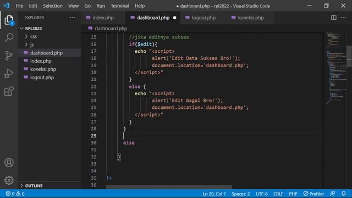Click the "?>" closing tag on line 35

click(x=109, y=178)
